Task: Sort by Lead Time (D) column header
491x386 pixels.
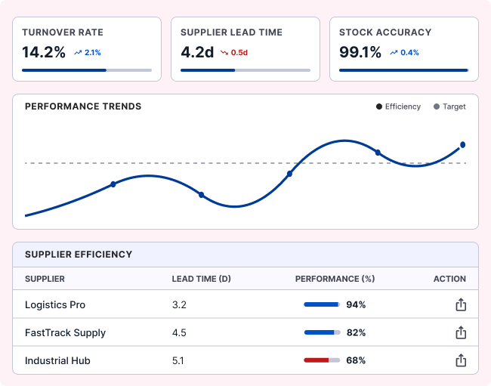Action: pyautogui.click(x=202, y=279)
